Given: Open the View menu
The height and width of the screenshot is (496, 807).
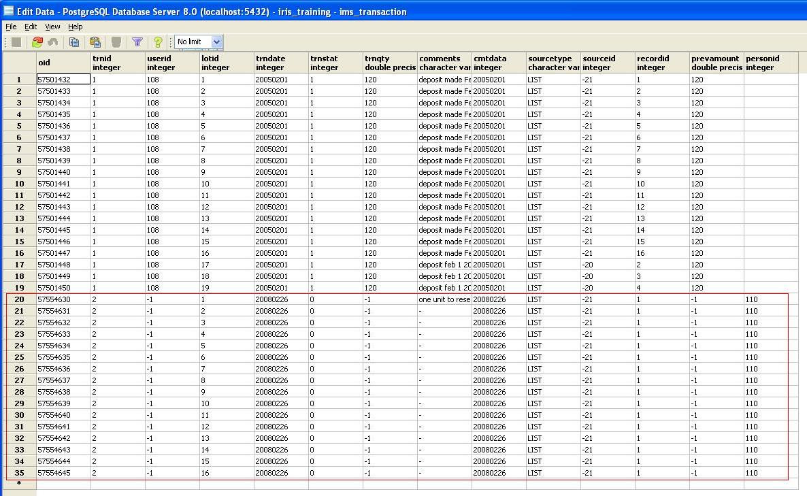Looking at the screenshot, I should 52,27.
